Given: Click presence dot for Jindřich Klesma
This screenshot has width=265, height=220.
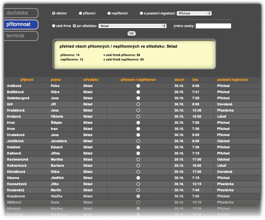Looking at the screenshot, I should pos(138,178).
